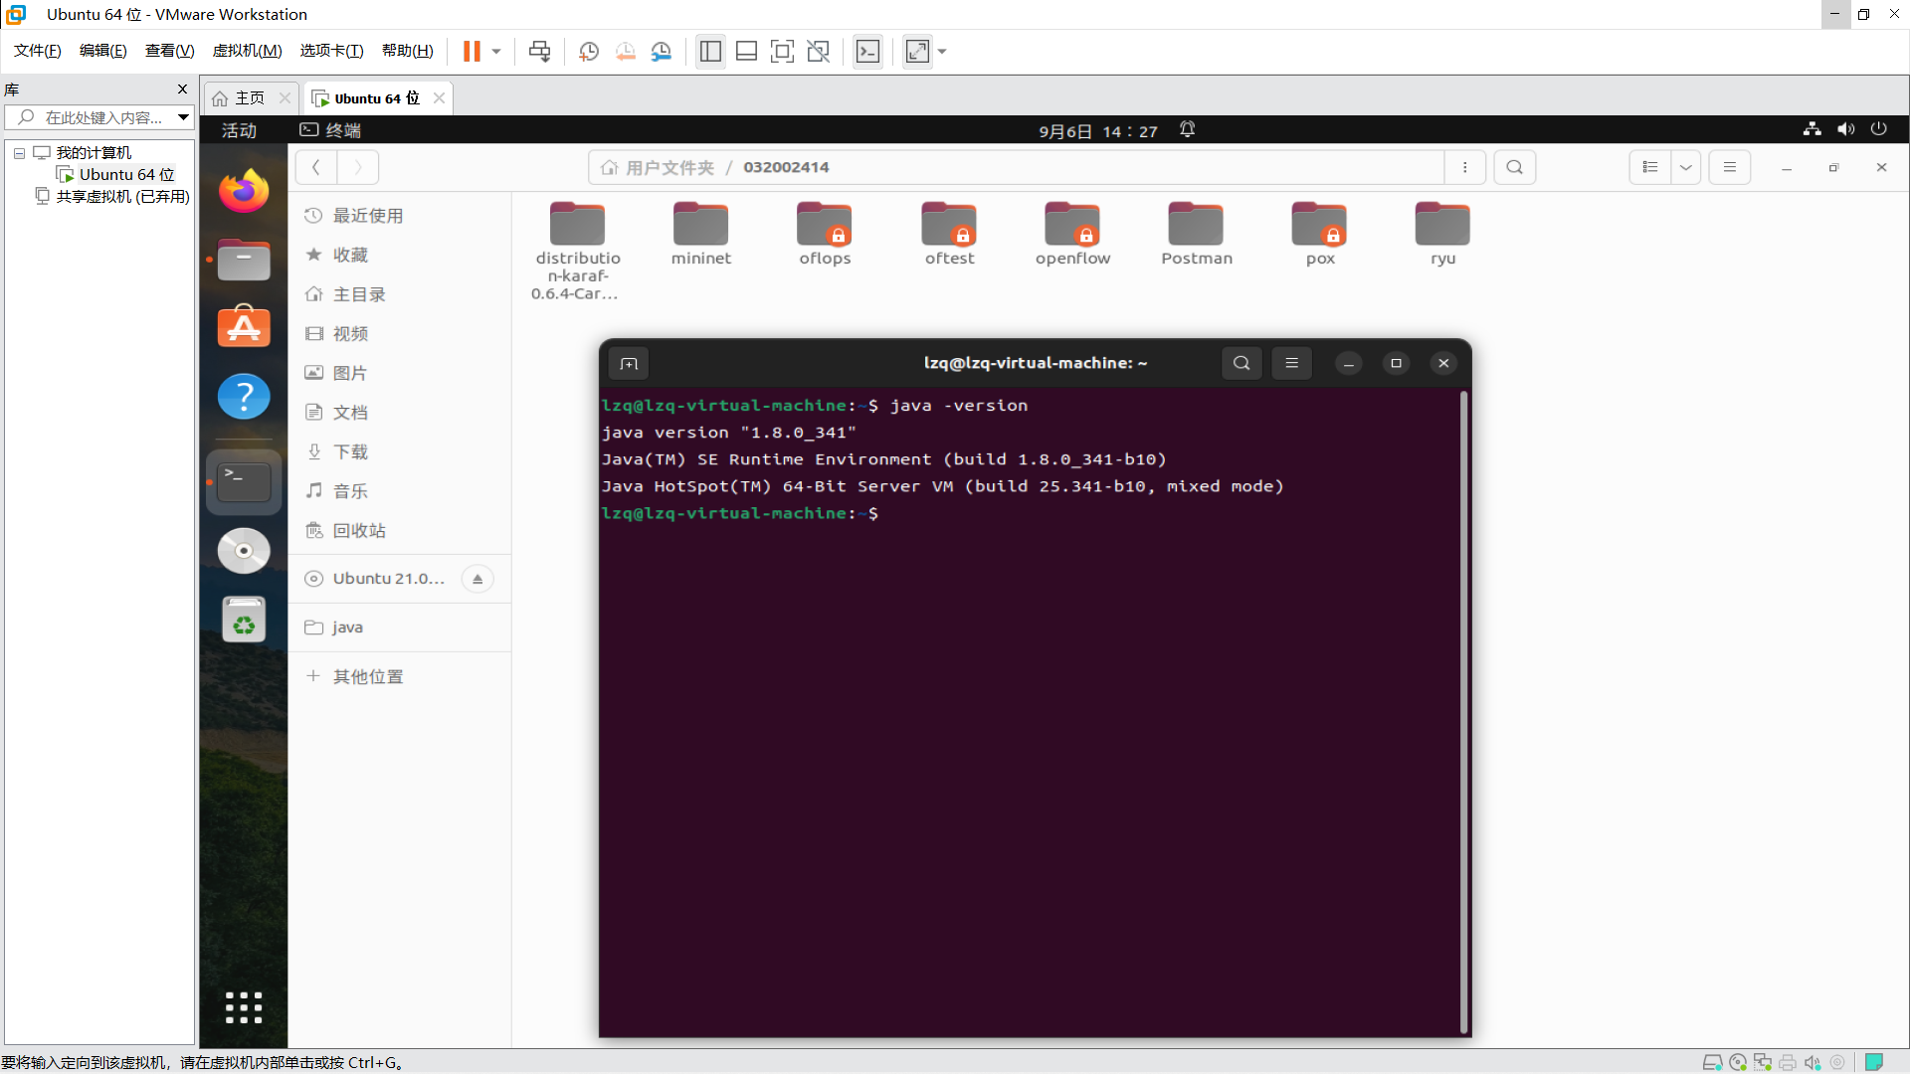Toggle VMware library sidebar view

710,52
